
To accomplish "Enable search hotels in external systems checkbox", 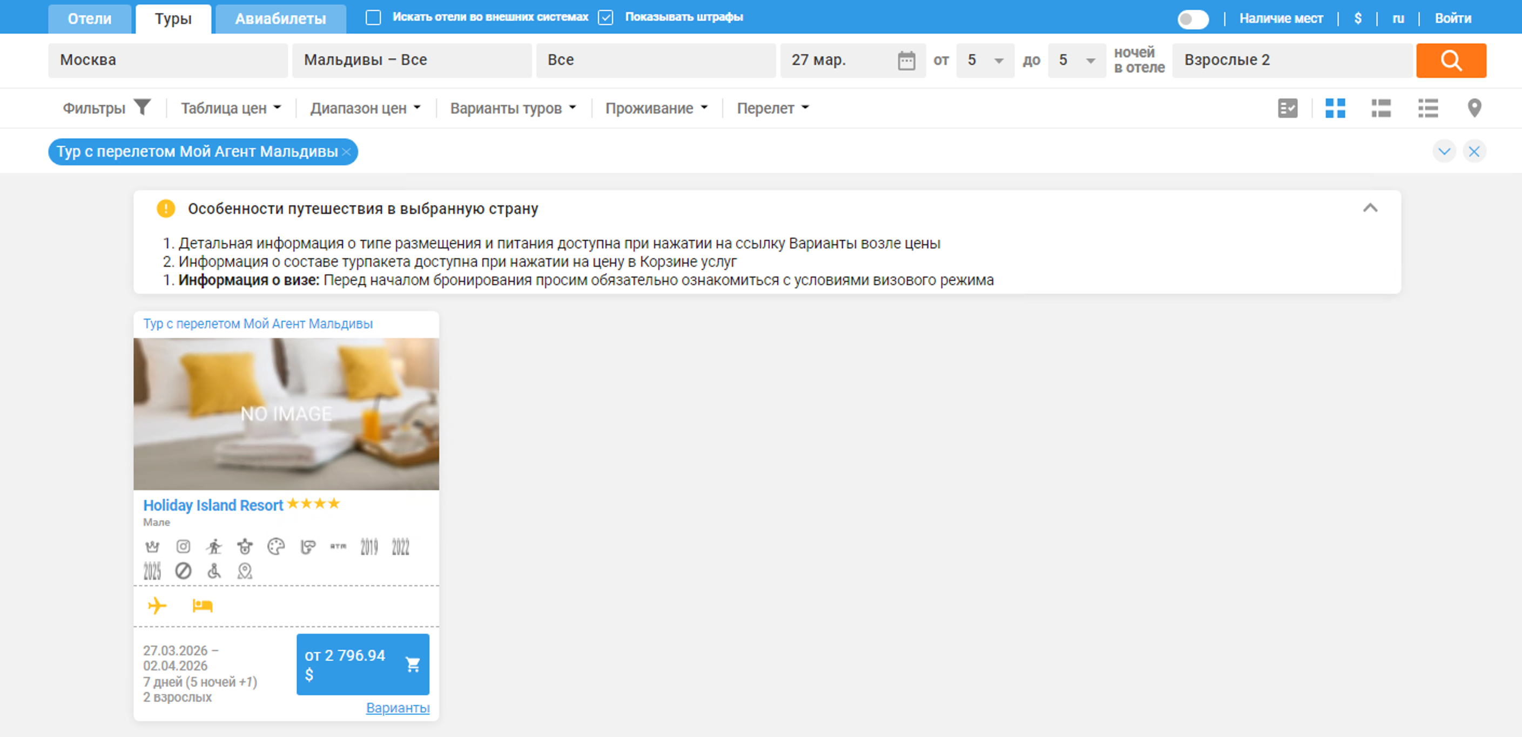I will (x=373, y=17).
